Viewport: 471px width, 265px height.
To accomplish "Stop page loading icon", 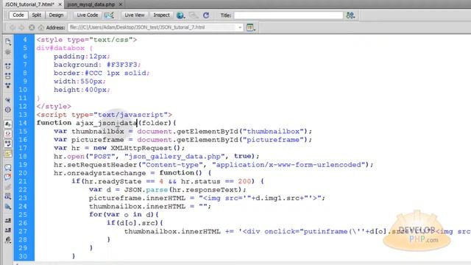I will [x=32, y=27].
